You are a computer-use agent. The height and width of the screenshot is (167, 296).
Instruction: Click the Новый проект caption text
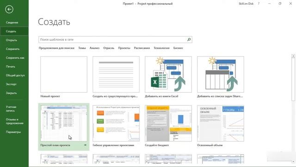pos(50,96)
